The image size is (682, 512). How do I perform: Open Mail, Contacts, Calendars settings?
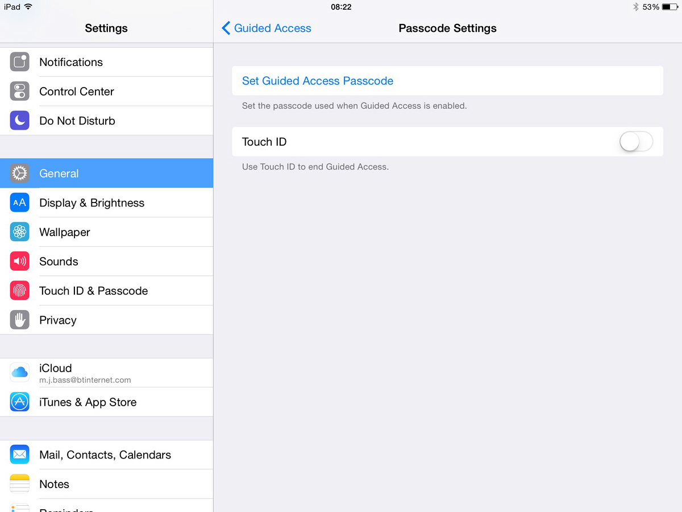pyautogui.click(x=107, y=455)
